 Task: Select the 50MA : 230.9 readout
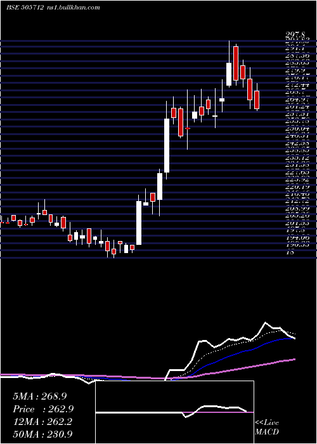42,434
